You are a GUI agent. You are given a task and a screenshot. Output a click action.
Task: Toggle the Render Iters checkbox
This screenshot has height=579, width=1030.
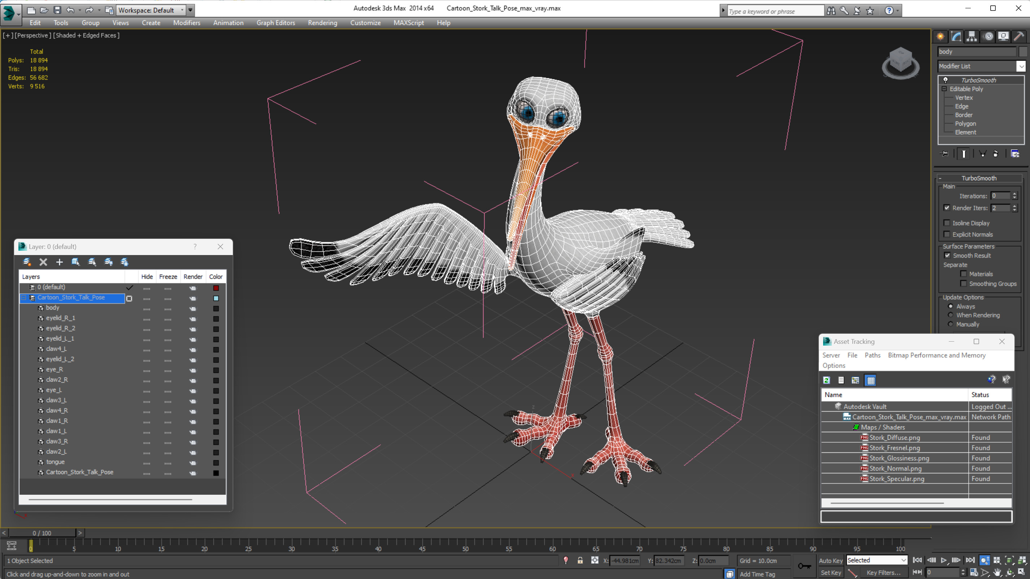947,208
